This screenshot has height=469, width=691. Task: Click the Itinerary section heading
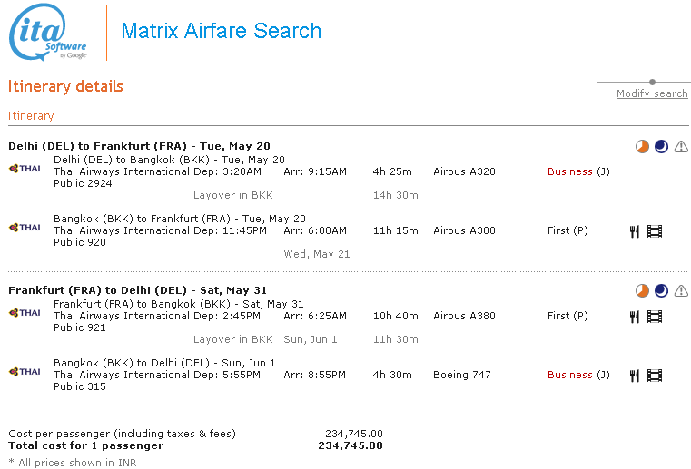[x=31, y=116]
